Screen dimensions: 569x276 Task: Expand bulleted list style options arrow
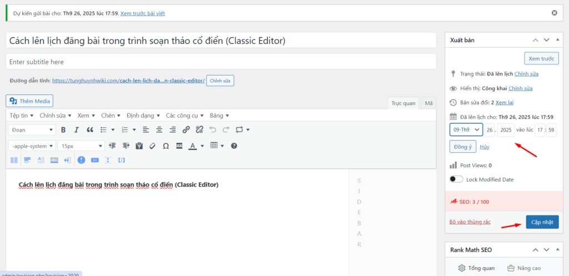pyautogui.click(x=113, y=130)
